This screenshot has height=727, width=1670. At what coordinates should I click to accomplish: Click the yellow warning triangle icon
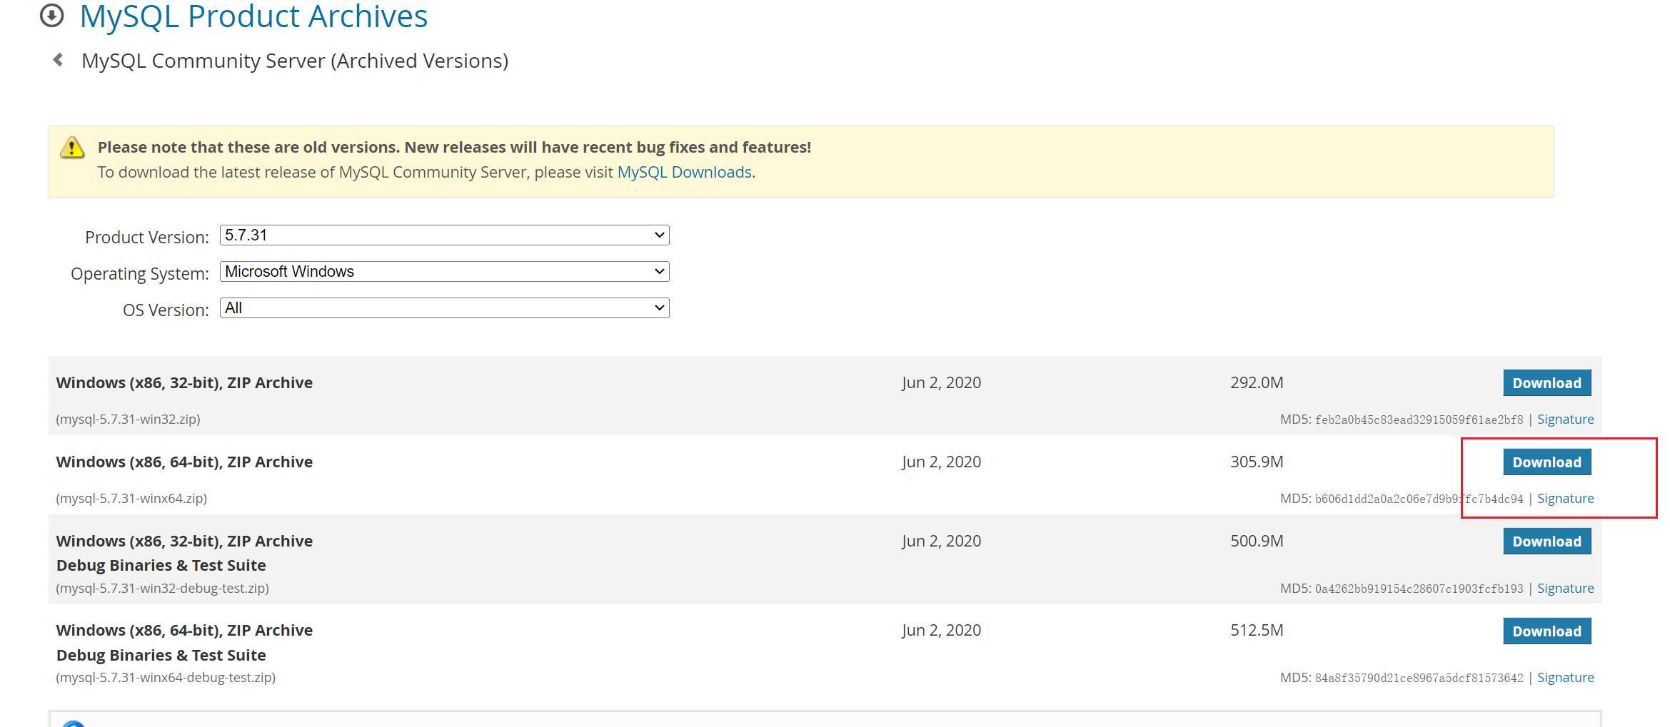pos(72,147)
